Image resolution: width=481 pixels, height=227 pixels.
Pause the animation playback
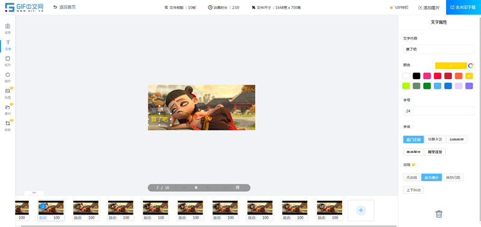[196, 187]
